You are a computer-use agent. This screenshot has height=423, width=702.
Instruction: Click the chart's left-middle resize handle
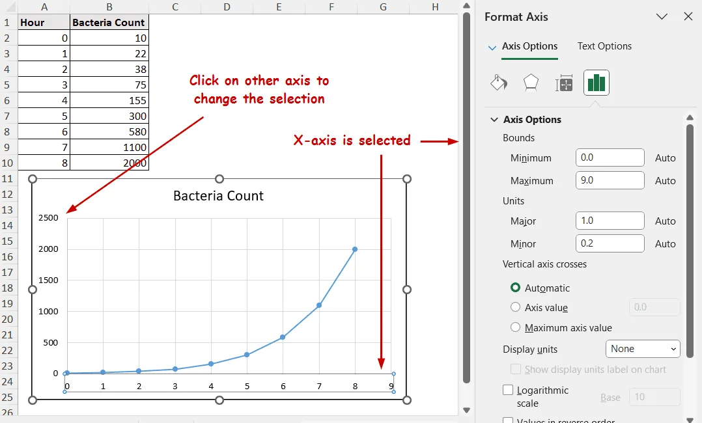pos(33,290)
